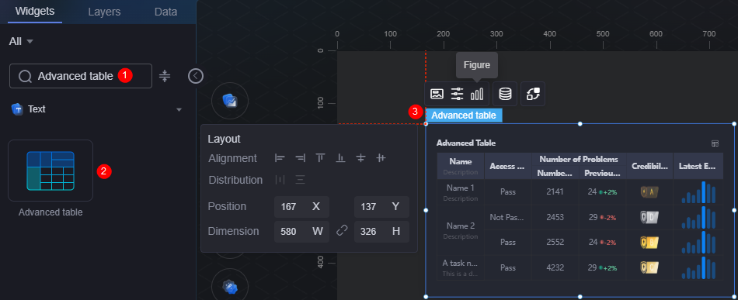Click the 2552 value cell

click(555, 243)
